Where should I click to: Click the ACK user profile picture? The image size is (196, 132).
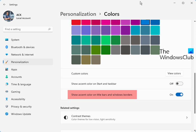8,16
